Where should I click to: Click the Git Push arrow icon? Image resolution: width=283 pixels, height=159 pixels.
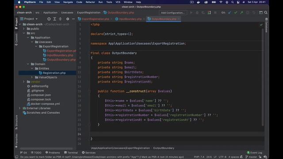(241, 13)
